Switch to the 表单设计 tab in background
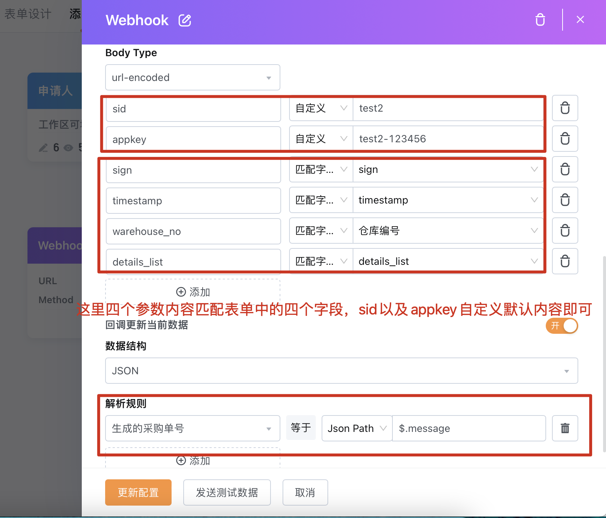 coord(28,14)
